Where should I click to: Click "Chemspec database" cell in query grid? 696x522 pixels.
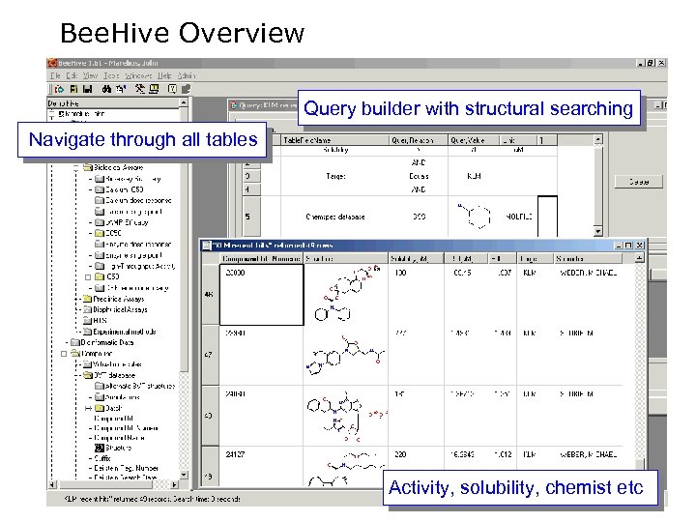335,217
